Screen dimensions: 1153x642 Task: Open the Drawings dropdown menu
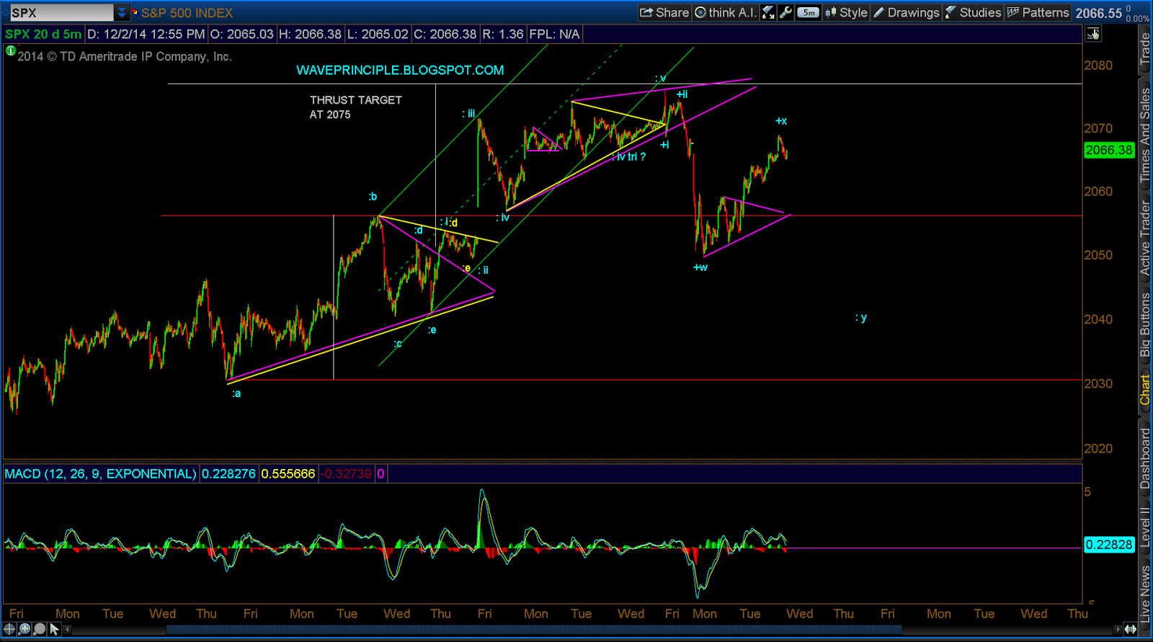point(907,12)
